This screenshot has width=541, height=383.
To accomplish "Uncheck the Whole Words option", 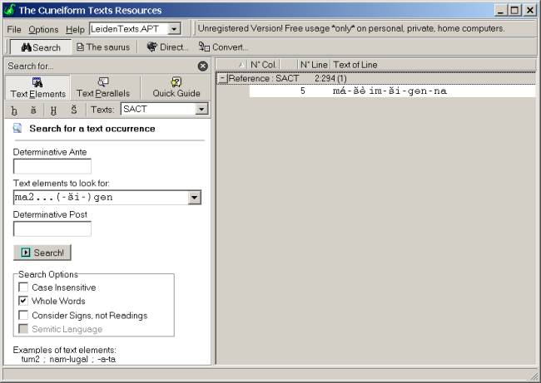I will [23, 302].
